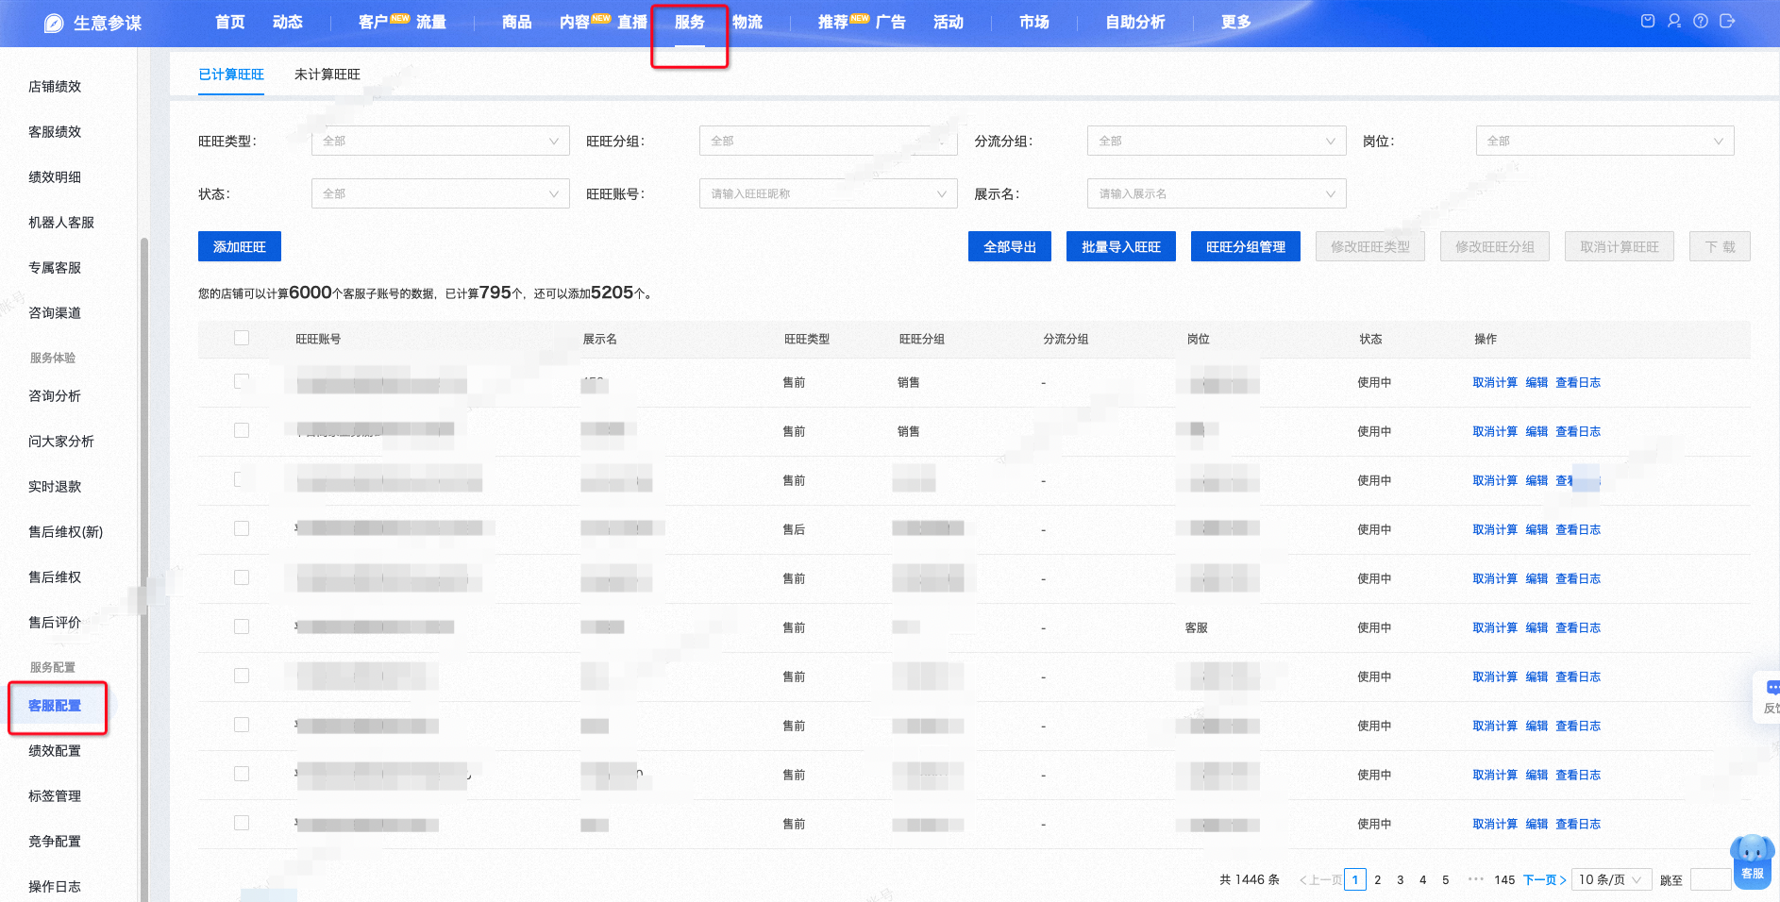Open the 直播 top menu

pos(632,22)
